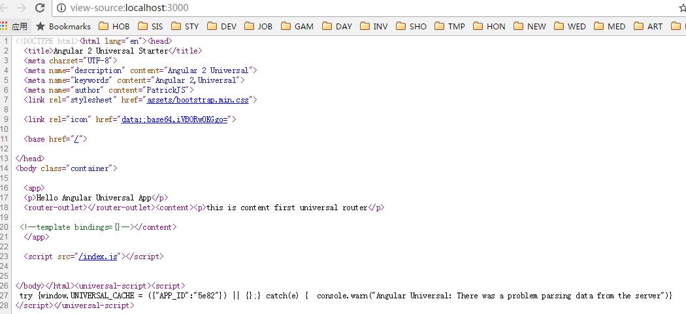
Task: Click the window.UNIVERSAL_CACHE script line
Action: 346,296
